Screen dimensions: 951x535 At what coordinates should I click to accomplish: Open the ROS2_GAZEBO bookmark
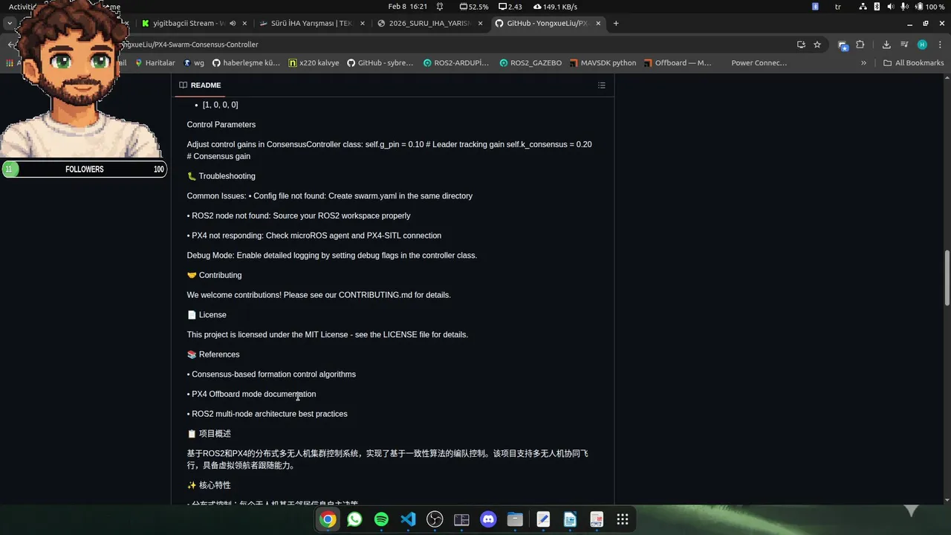(530, 63)
